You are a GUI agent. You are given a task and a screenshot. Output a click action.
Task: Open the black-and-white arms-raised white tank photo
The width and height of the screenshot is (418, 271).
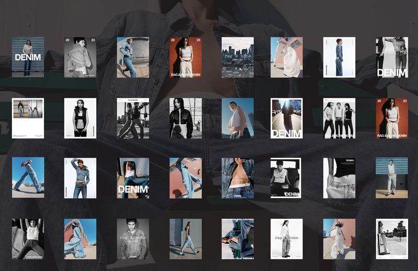click(28, 239)
